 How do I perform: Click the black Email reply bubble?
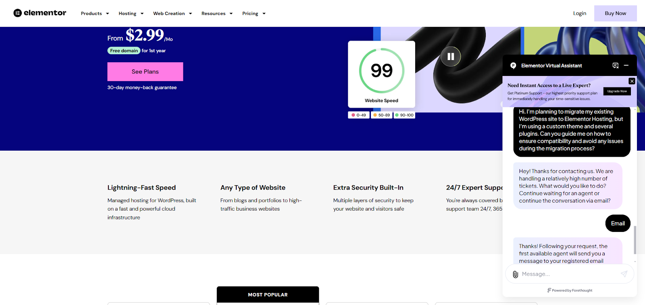point(618,223)
